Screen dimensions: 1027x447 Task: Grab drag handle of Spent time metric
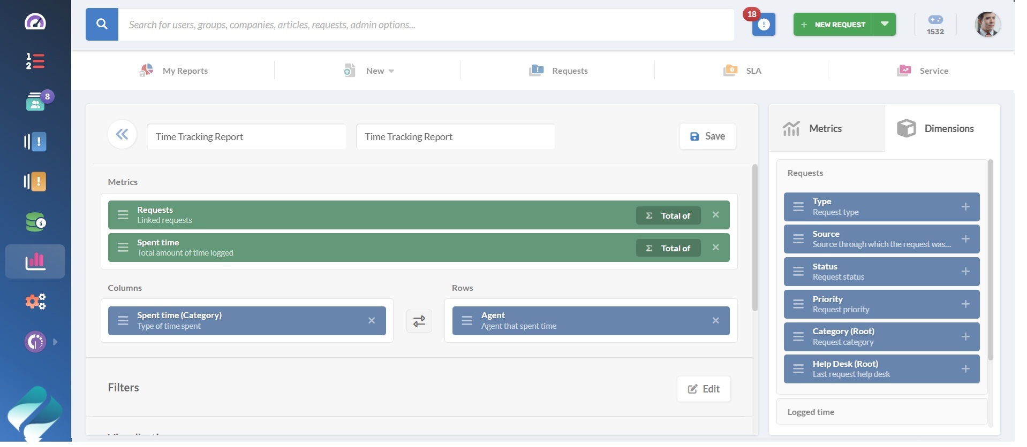pos(123,248)
